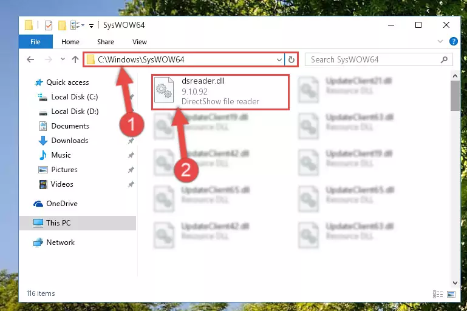Open Music in the sidebar
Screen dimensions: 467x311
[x=61, y=155]
